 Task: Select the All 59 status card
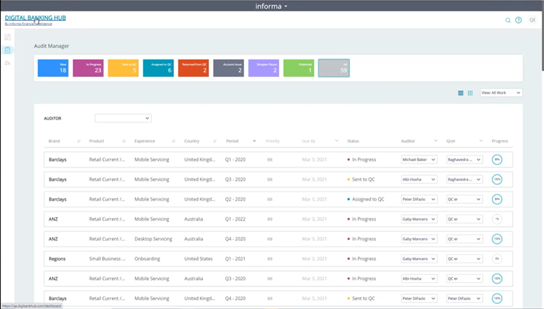click(x=334, y=68)
